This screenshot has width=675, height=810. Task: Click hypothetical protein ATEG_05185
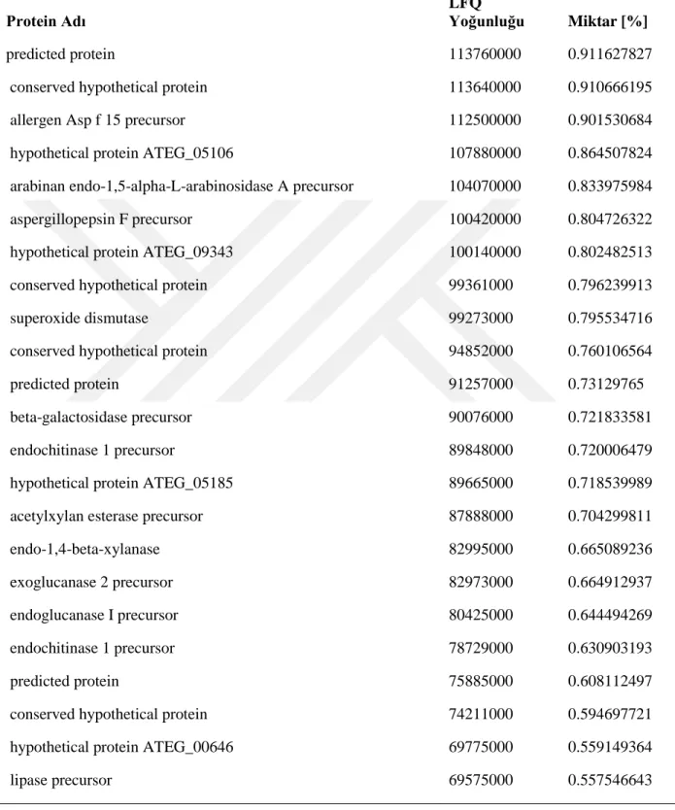121,483
